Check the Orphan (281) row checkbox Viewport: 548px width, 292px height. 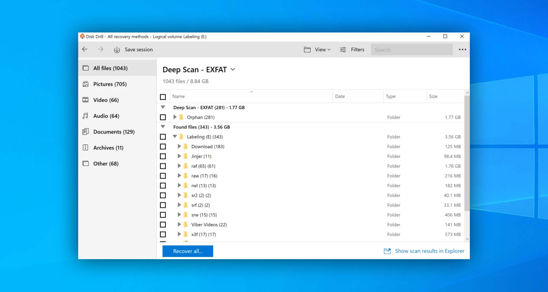pos(163,117)
